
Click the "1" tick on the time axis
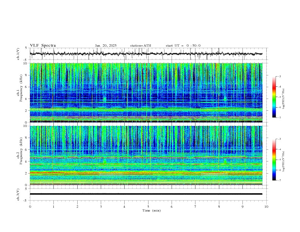pos(53,207)
